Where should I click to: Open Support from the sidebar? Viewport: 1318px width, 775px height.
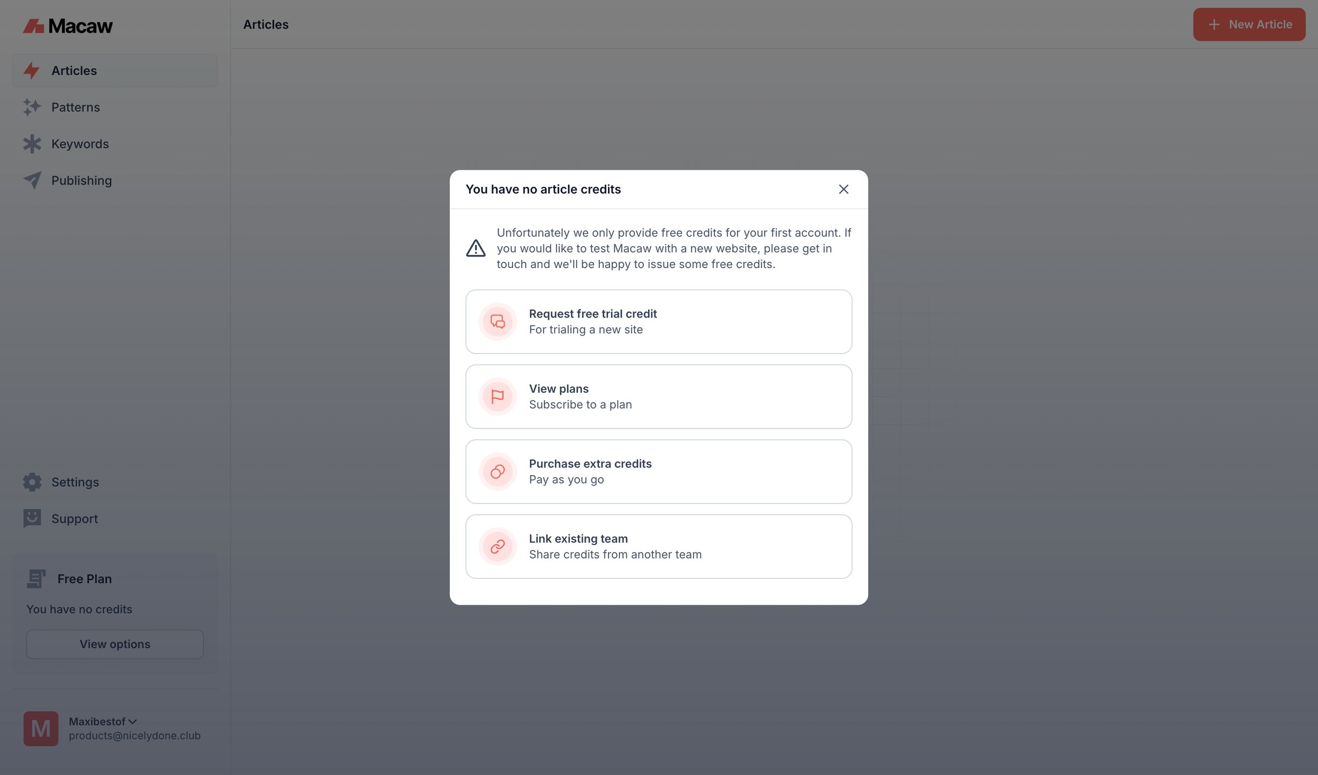(x=115, y=518)
